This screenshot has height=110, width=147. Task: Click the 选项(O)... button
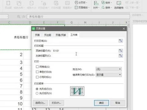coord(40,103)
